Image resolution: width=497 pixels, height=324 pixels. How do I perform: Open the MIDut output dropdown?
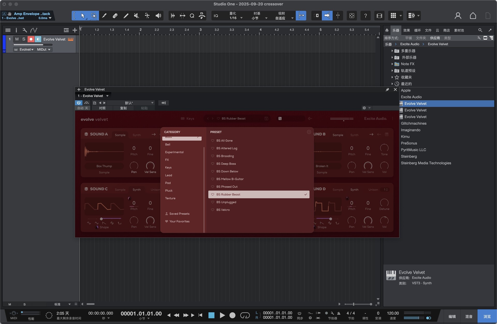point(44,50)
